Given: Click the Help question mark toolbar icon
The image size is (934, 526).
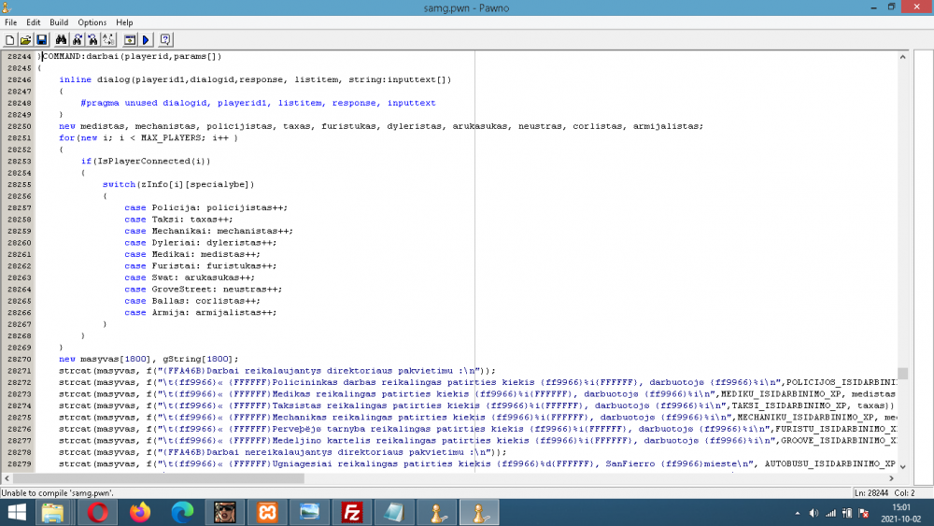Looking at the screenshot, I should pyautogui.click(x=165, y=39).
